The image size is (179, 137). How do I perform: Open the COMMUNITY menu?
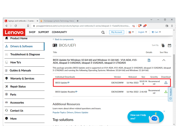[x=59, y=32]
